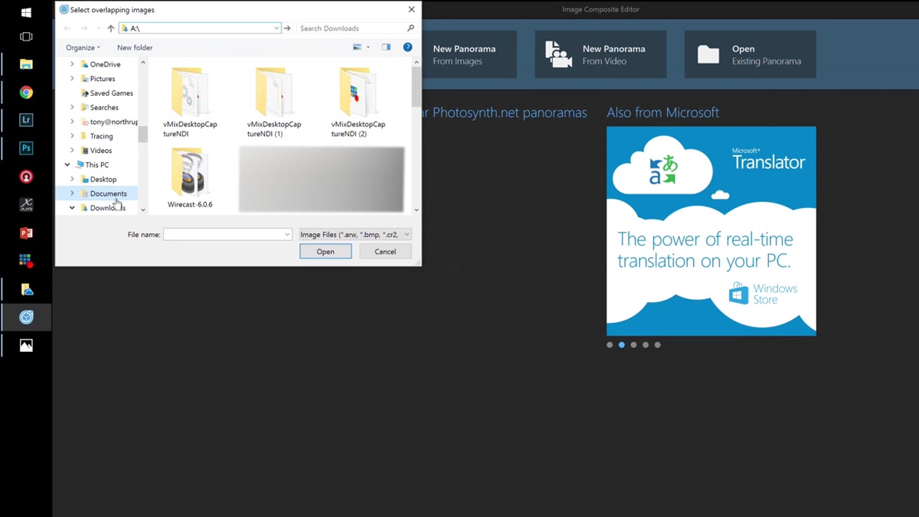Launch PowerPoint from the taskbar
This screenshot has width=919, height=517.
point(26,233)
